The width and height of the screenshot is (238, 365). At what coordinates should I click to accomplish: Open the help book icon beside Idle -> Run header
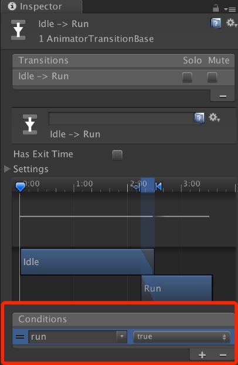point(216,24)
